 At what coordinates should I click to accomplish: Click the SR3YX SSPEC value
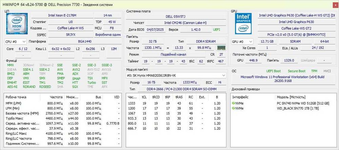pyautogui.click(x=71, y=34)
